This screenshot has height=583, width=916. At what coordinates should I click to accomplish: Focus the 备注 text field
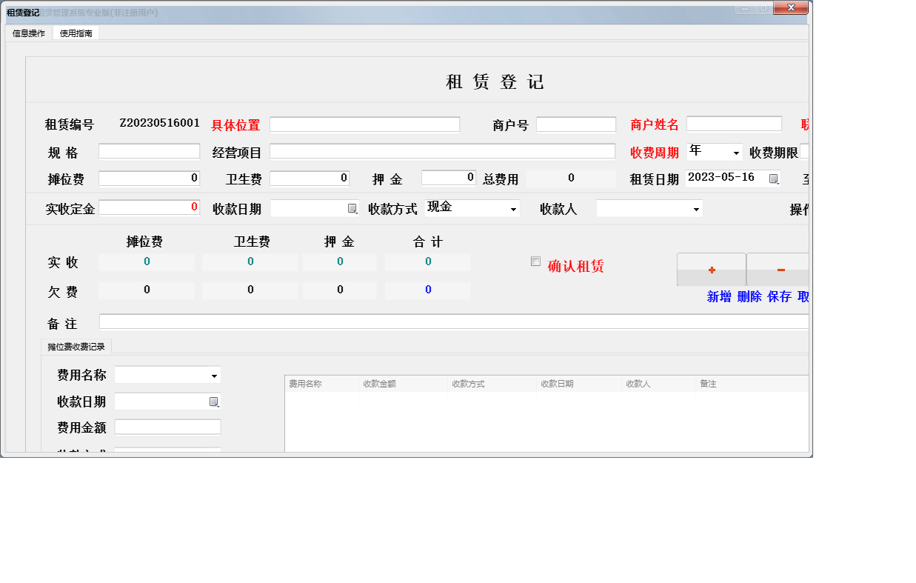[453, 322]
